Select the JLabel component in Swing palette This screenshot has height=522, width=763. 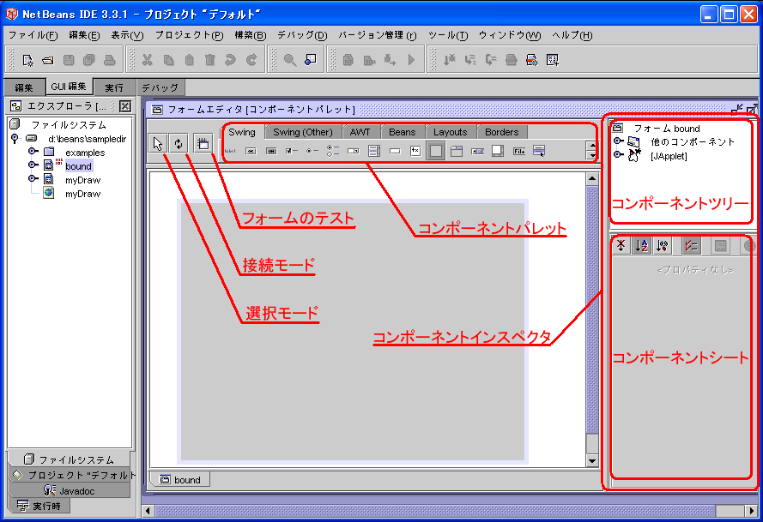[230, 151]
